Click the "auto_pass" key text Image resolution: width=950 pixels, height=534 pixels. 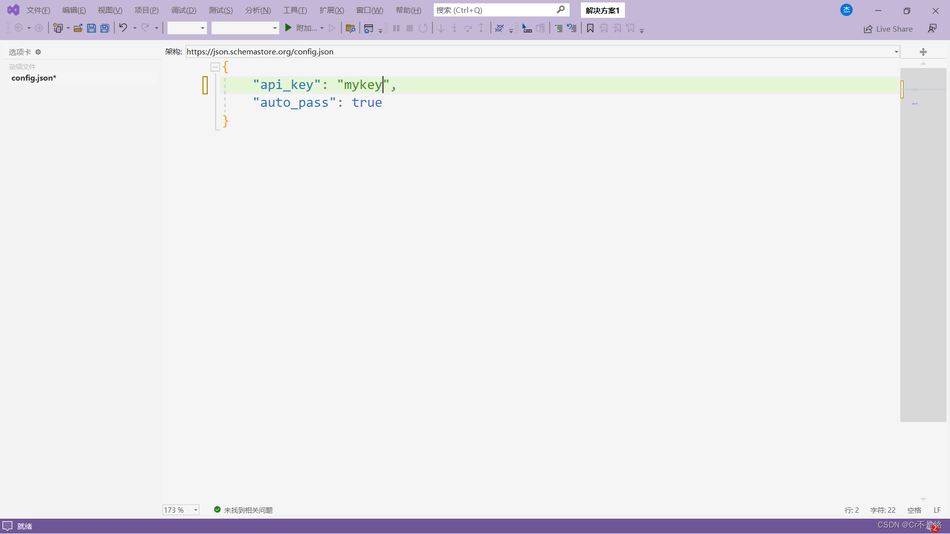point(294,102)
